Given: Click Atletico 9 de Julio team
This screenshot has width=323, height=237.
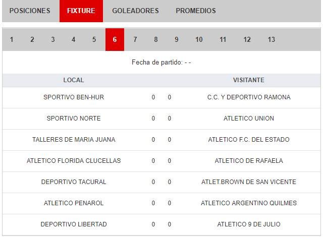Looking at the screenshot, I should coord(249,224).
